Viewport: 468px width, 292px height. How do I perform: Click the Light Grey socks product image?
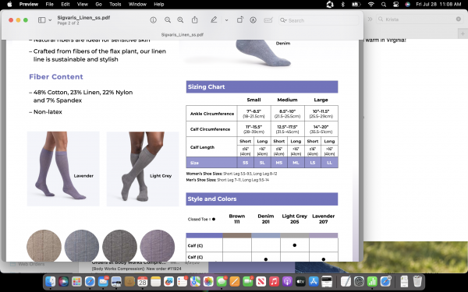143,169
